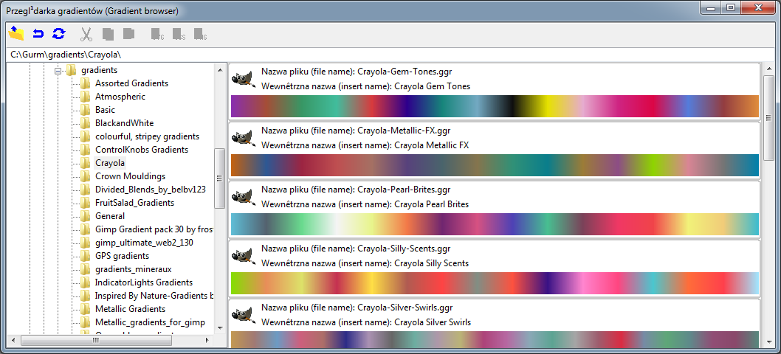Select the top-level gradients folder
The image size is (781, 354).
[x=99, y=70]
